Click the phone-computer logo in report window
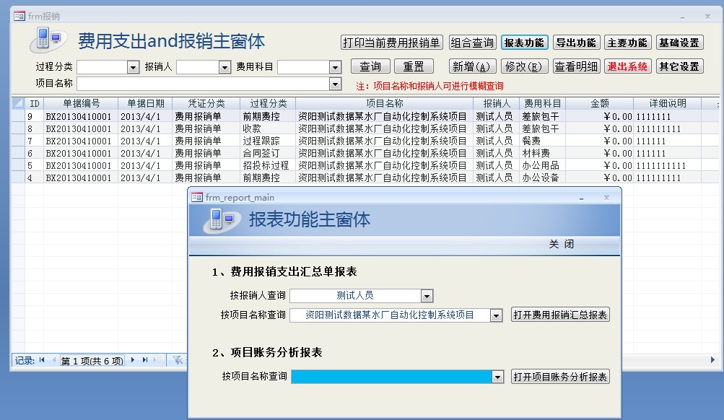The height and width of the screenshot is (420, 724). point(222,221)
